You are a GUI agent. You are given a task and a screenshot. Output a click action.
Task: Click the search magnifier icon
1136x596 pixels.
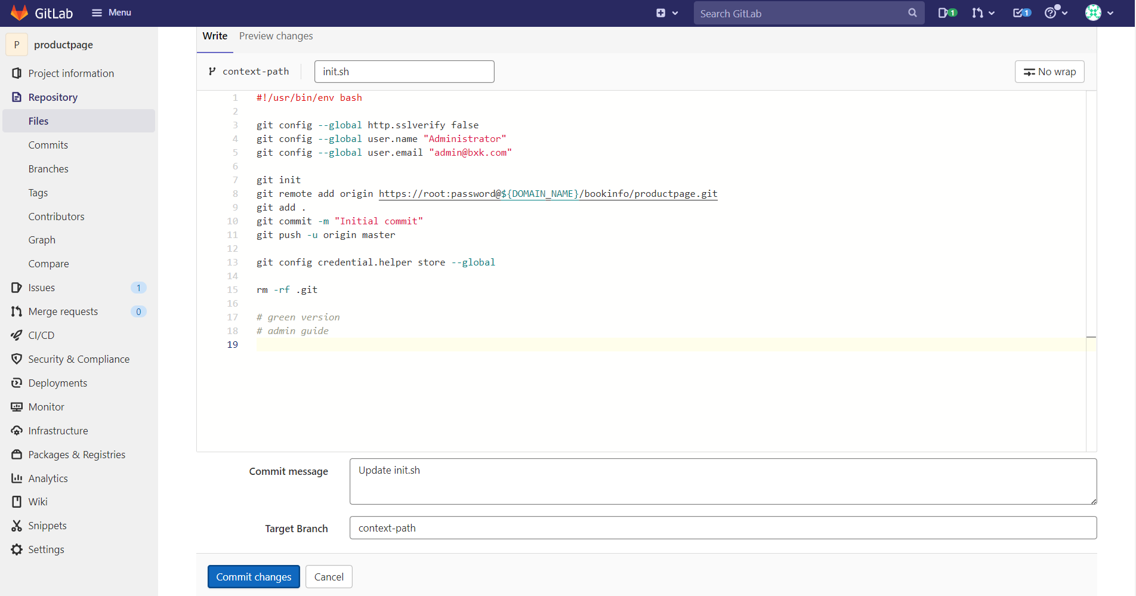pyautogui.click(x=912, y=13)
